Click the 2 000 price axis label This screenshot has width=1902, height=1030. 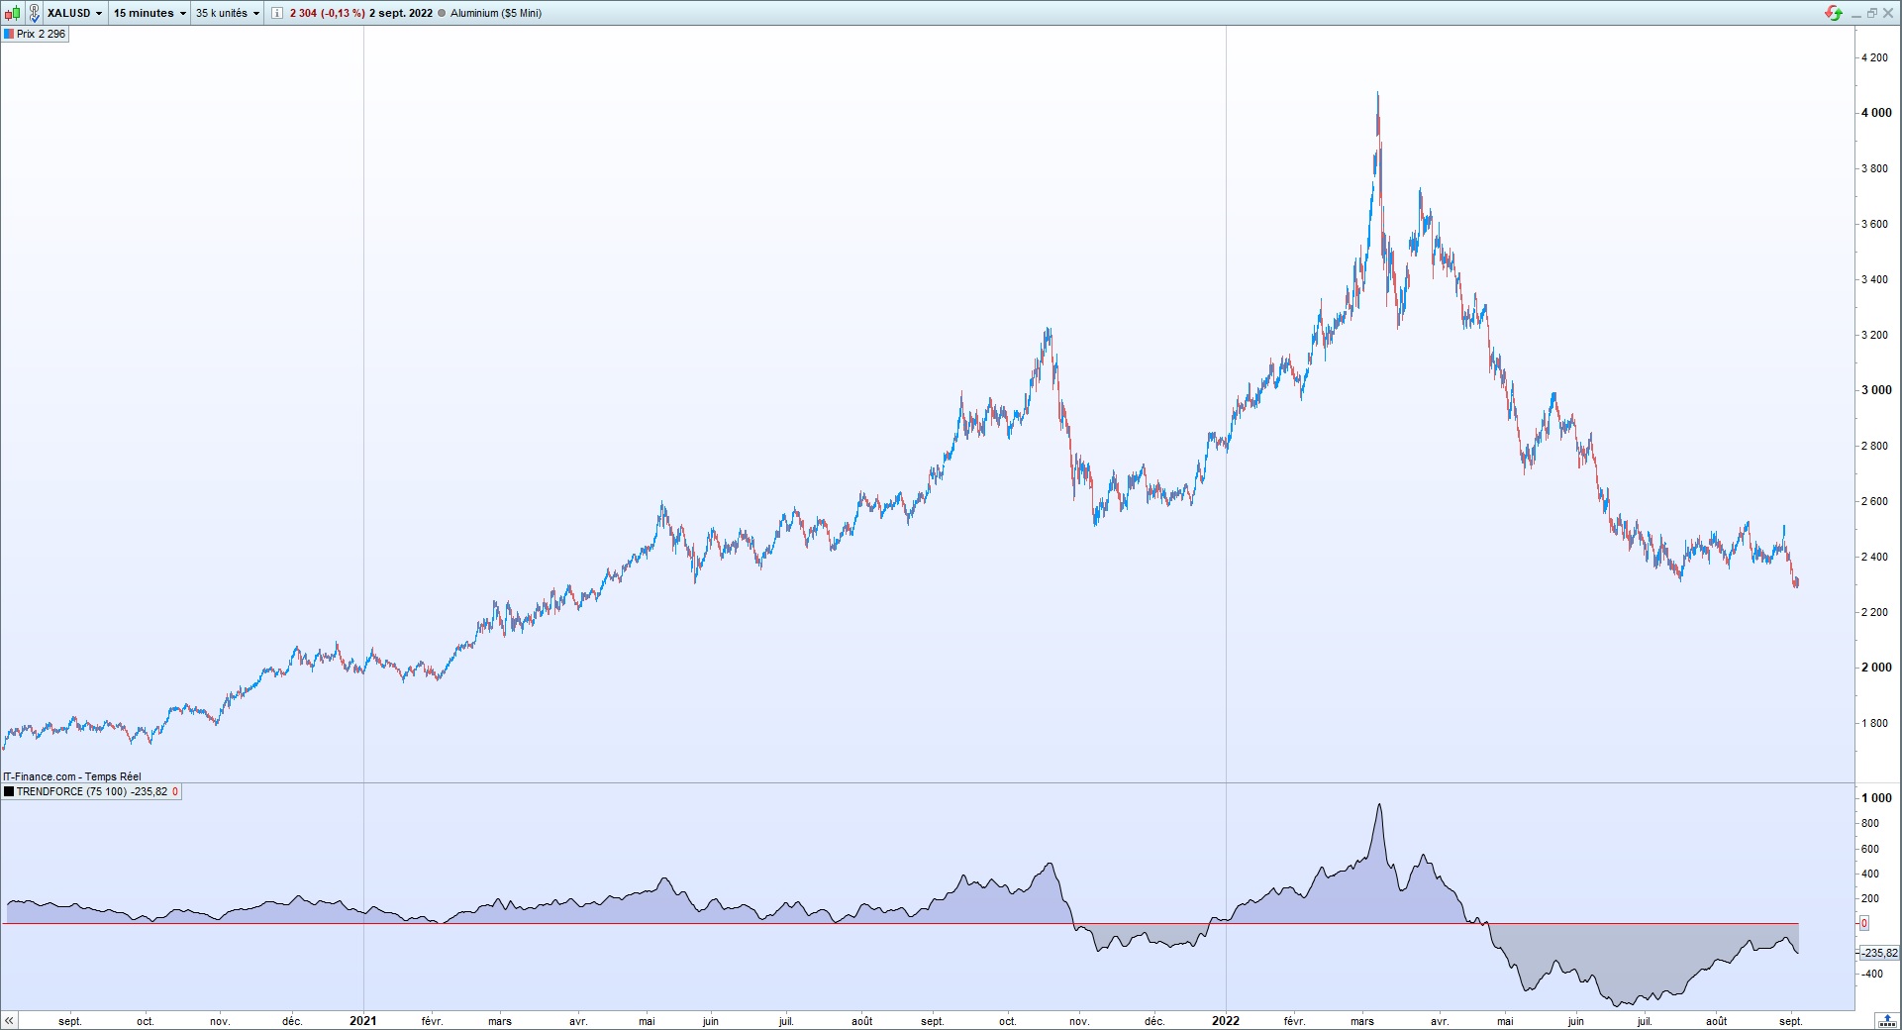click(x=1876, y=668)
